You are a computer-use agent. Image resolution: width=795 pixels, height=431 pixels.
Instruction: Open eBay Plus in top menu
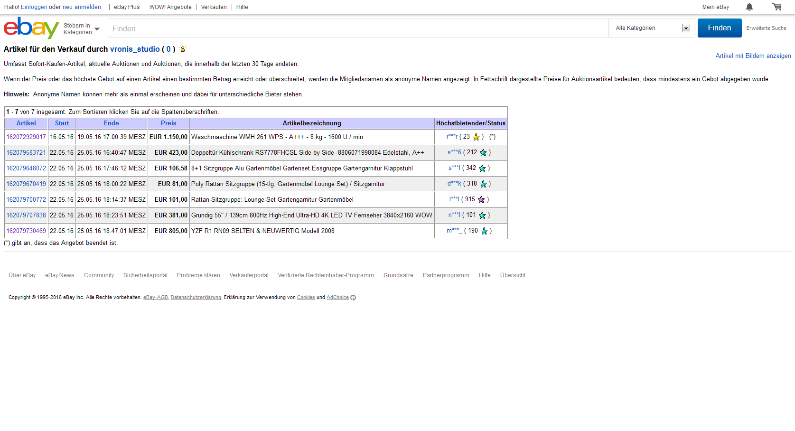[127, 7]
